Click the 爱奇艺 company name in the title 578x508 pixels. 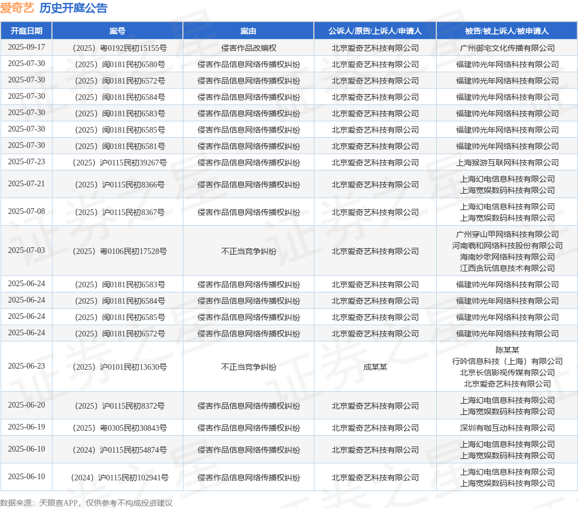tap(17, 8)
